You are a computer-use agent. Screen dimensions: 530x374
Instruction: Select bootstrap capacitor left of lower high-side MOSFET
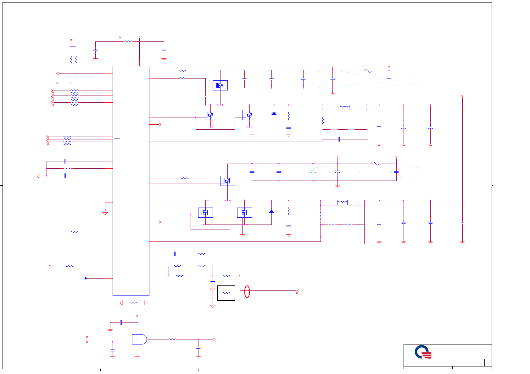pos(208,189)
